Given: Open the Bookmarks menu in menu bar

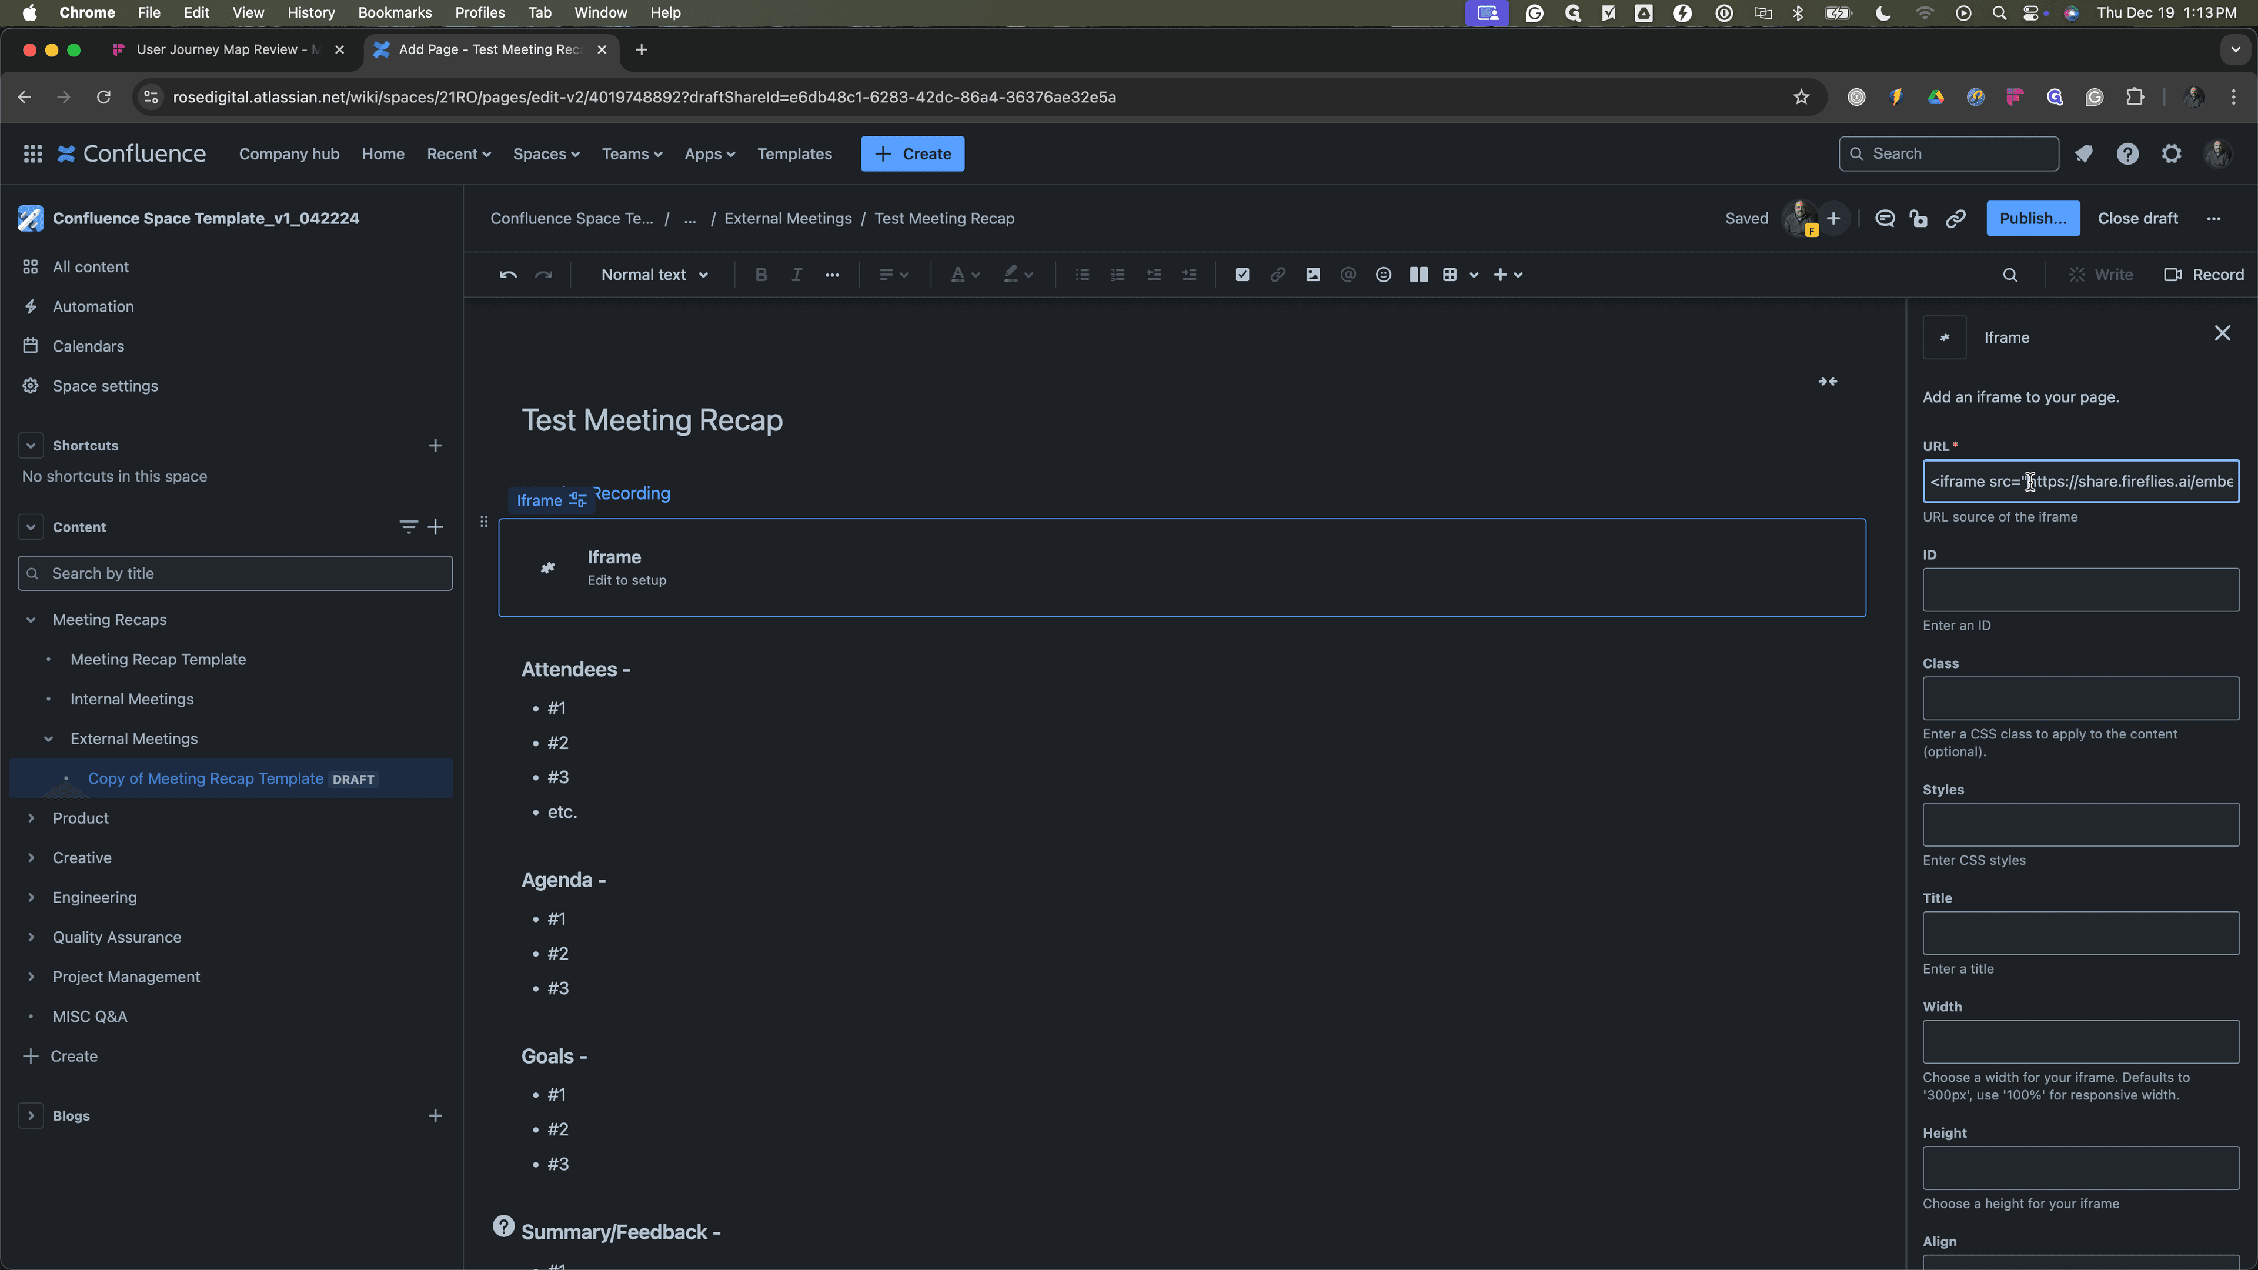Looking at the screenshot, I should pyautogui.click(x=395, y=12).
